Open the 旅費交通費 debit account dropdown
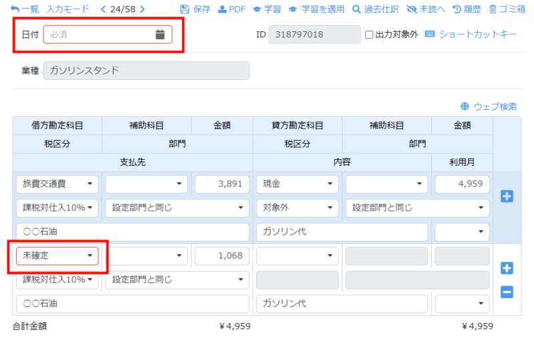 [57, 184]
